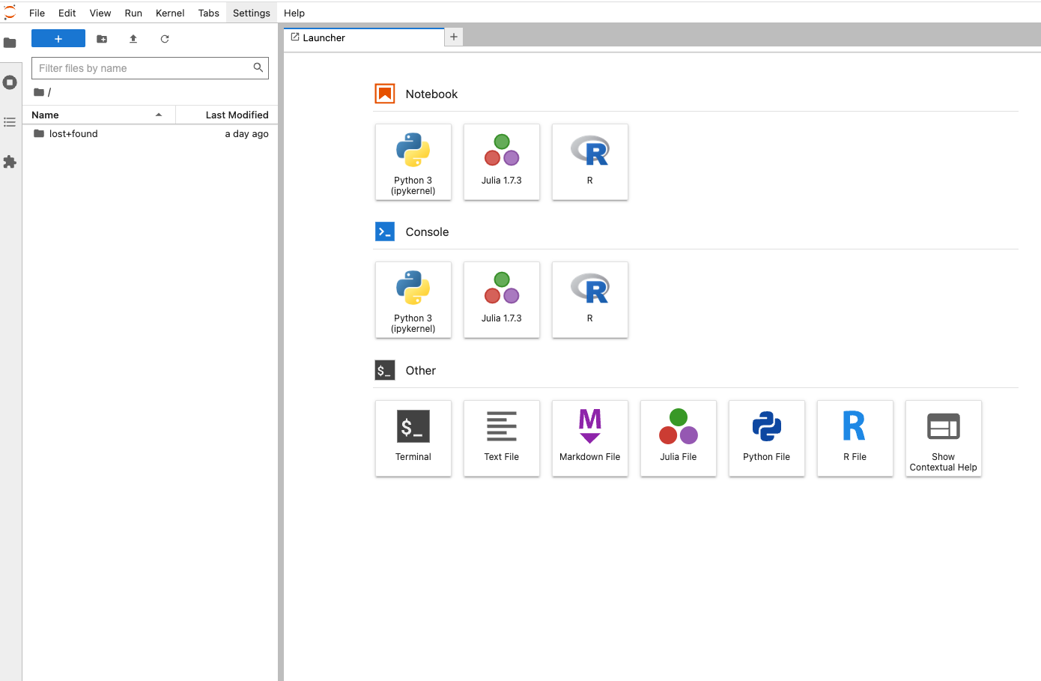Image resolution: width=1041 pixels, height=681 pixels.
Task: Open a new Terminal
Action: [413, 438]
